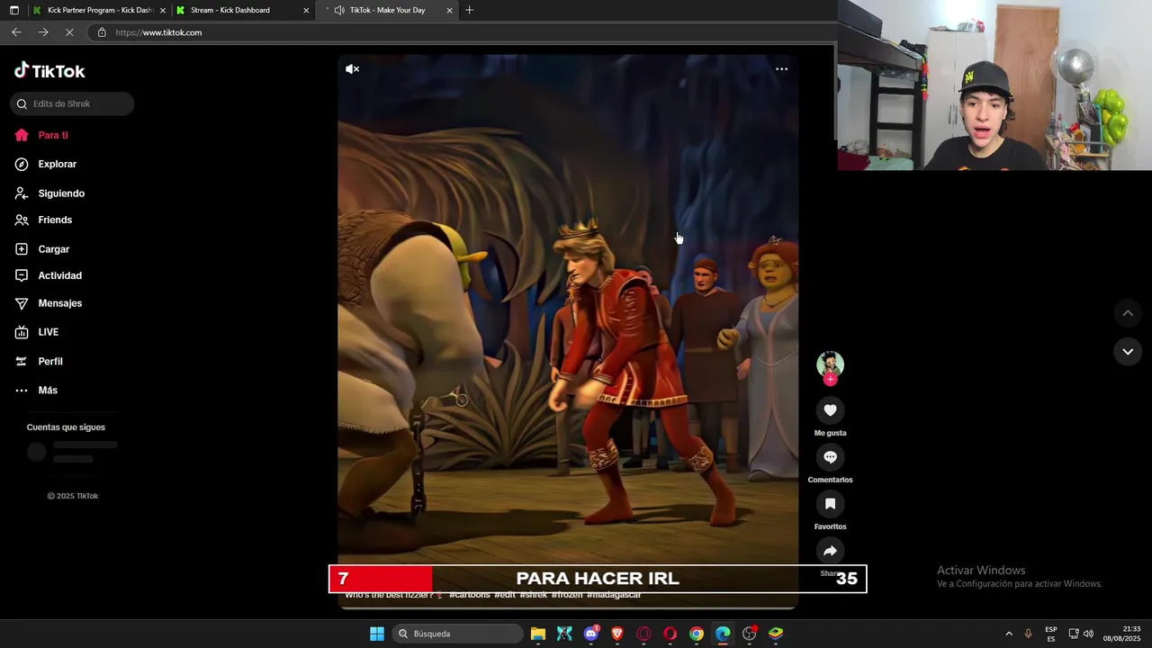Go to Explorar section

tap(58, 164)
